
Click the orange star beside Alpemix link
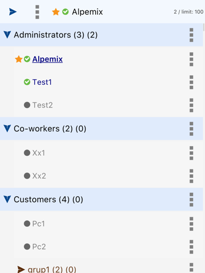[x=19, y=59]
